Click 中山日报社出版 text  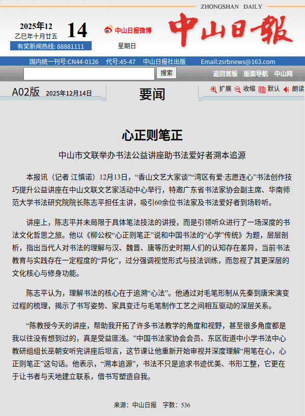tap(164, 62)
